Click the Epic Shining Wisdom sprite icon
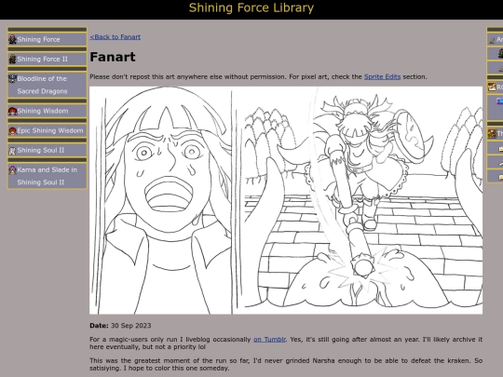 click(12, 130)
